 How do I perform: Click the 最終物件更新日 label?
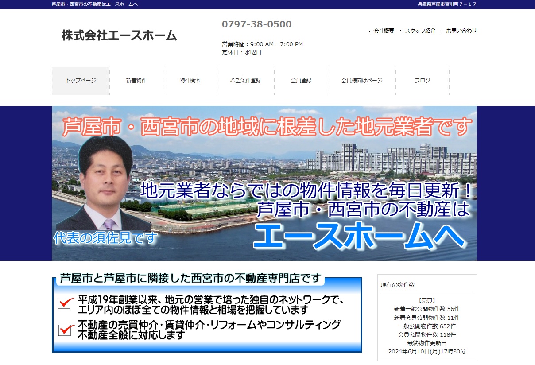[x=427, y=343]
